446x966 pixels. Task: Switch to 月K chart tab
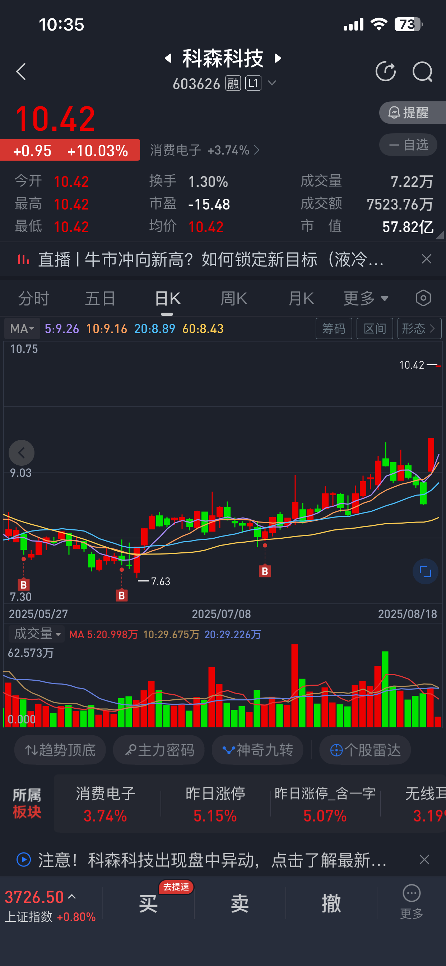tap(301, 299)
